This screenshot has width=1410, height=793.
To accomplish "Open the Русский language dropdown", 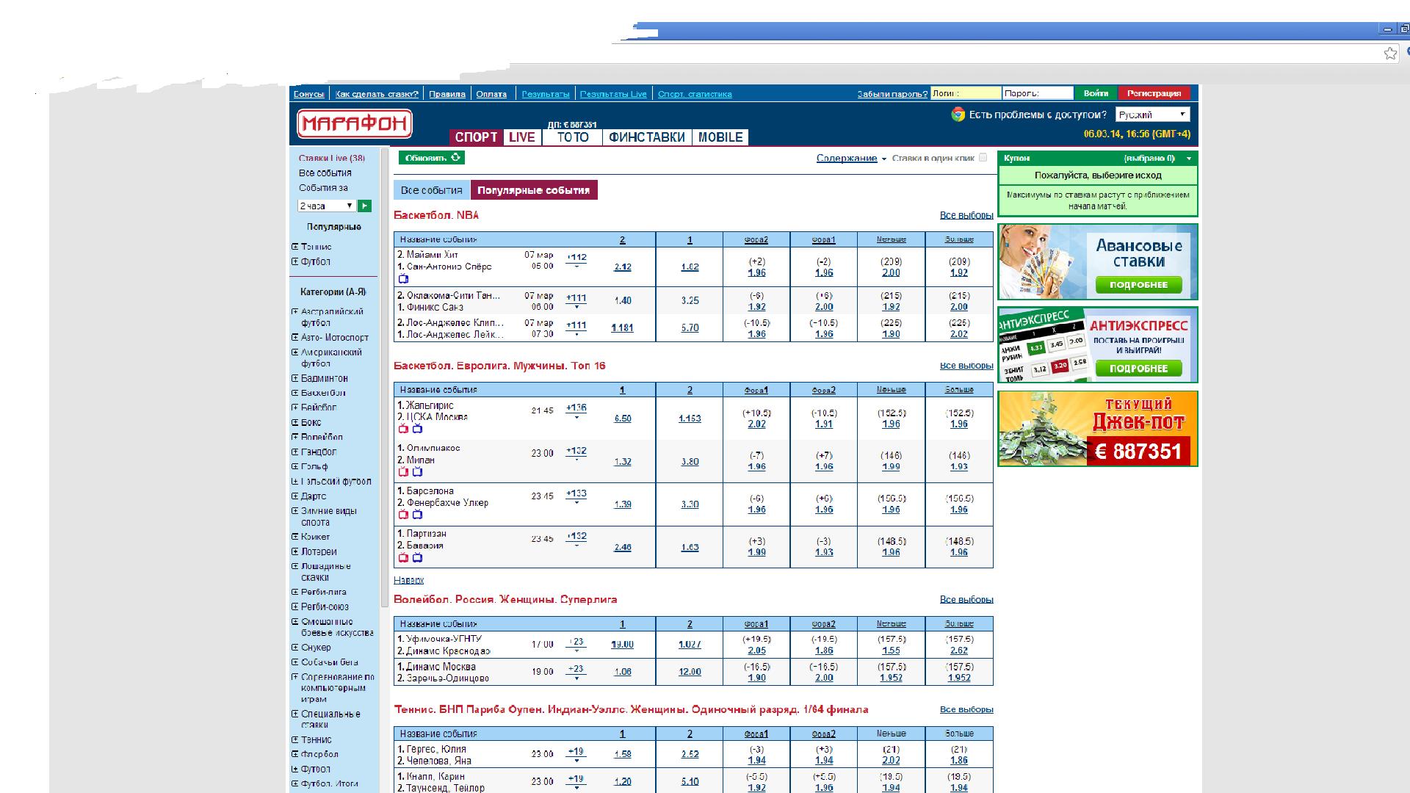I will click(x=1152, y=115).
